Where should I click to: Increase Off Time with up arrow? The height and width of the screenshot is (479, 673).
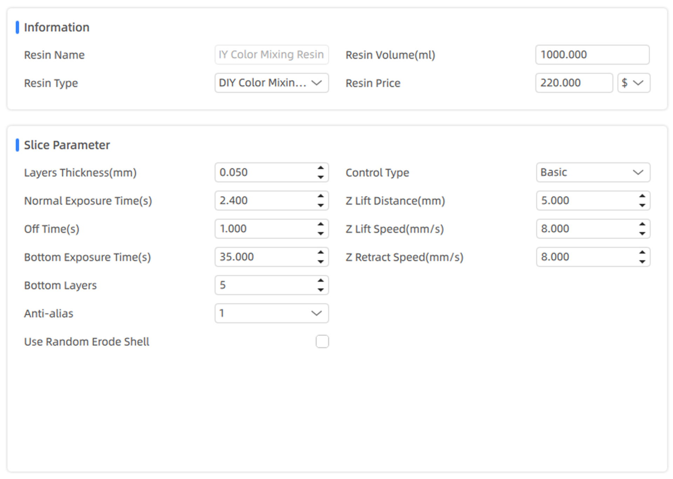(x=320, y=224)
